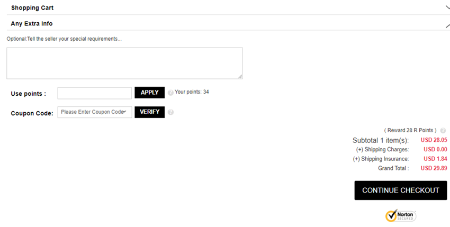The height and width of the screenshot is (227, 450).
Task: Click the special requirements text area
Action: [x=124, y=63]
